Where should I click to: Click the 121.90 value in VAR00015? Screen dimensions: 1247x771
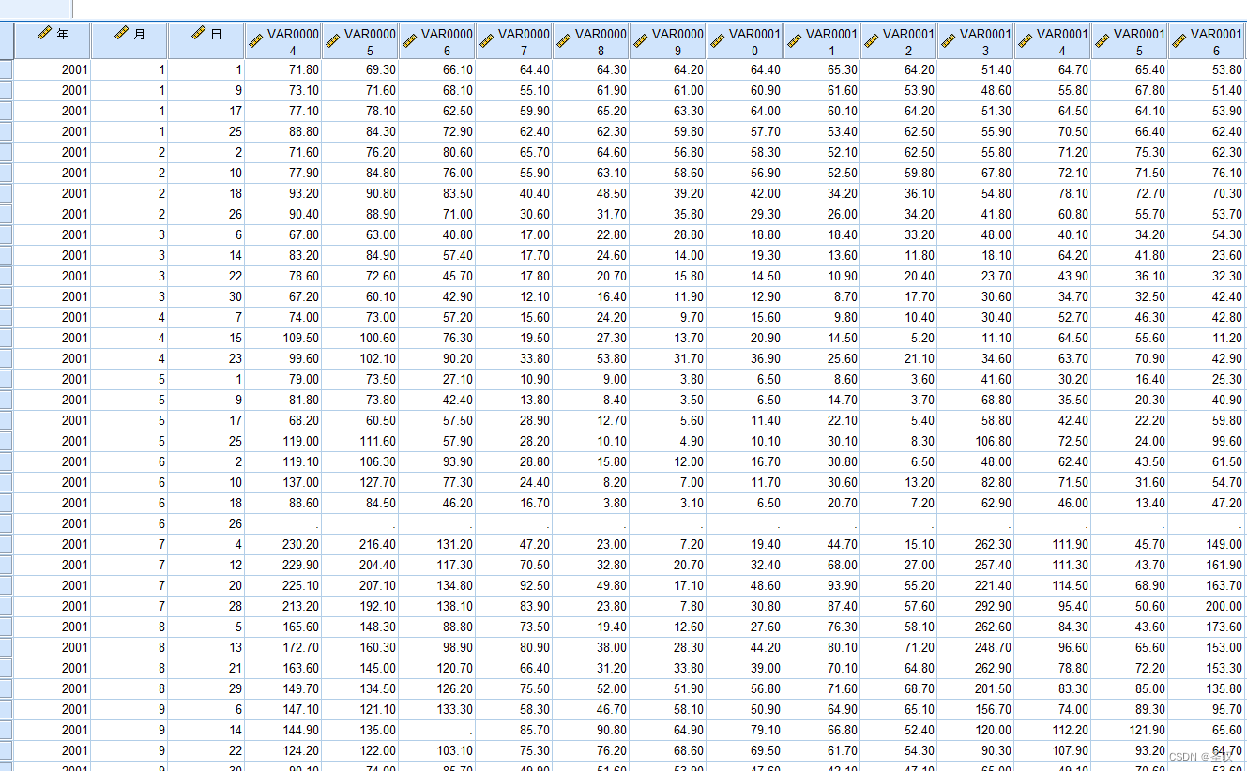pos(1130,730)
